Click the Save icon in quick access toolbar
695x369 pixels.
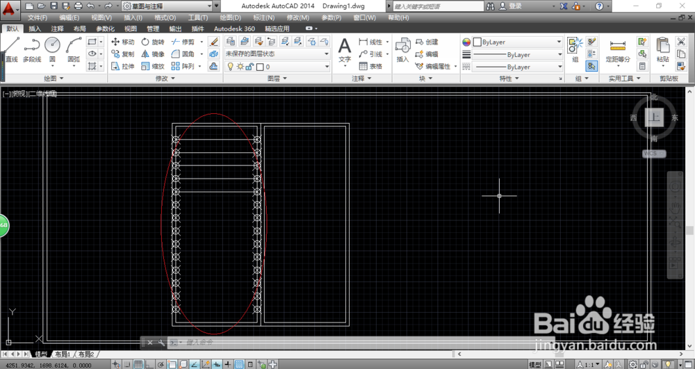tap(54, 6)
